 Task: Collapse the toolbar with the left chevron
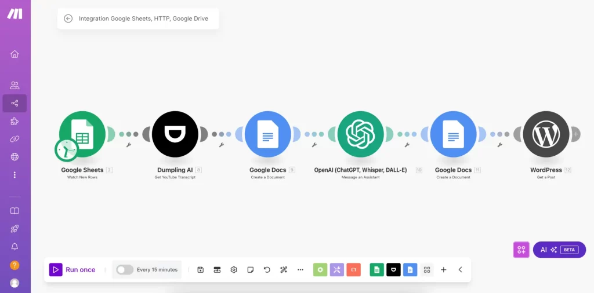point(461,270)
